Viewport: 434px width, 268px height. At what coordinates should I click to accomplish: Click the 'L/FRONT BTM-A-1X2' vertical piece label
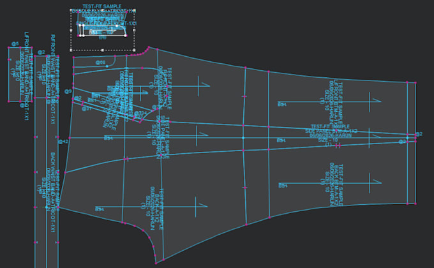point(336,103)
